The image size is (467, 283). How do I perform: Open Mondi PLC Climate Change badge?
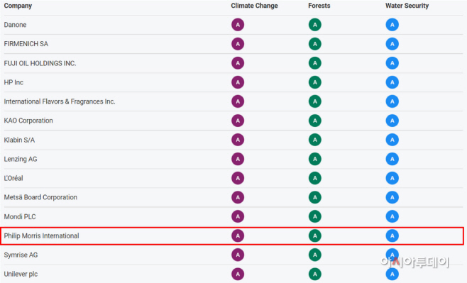coord(238,216)
